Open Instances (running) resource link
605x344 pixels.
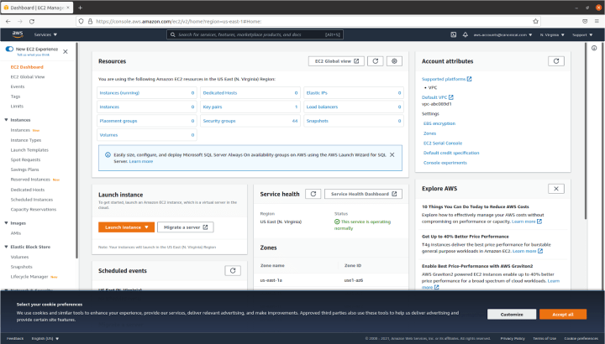click(x=119, y=93)
